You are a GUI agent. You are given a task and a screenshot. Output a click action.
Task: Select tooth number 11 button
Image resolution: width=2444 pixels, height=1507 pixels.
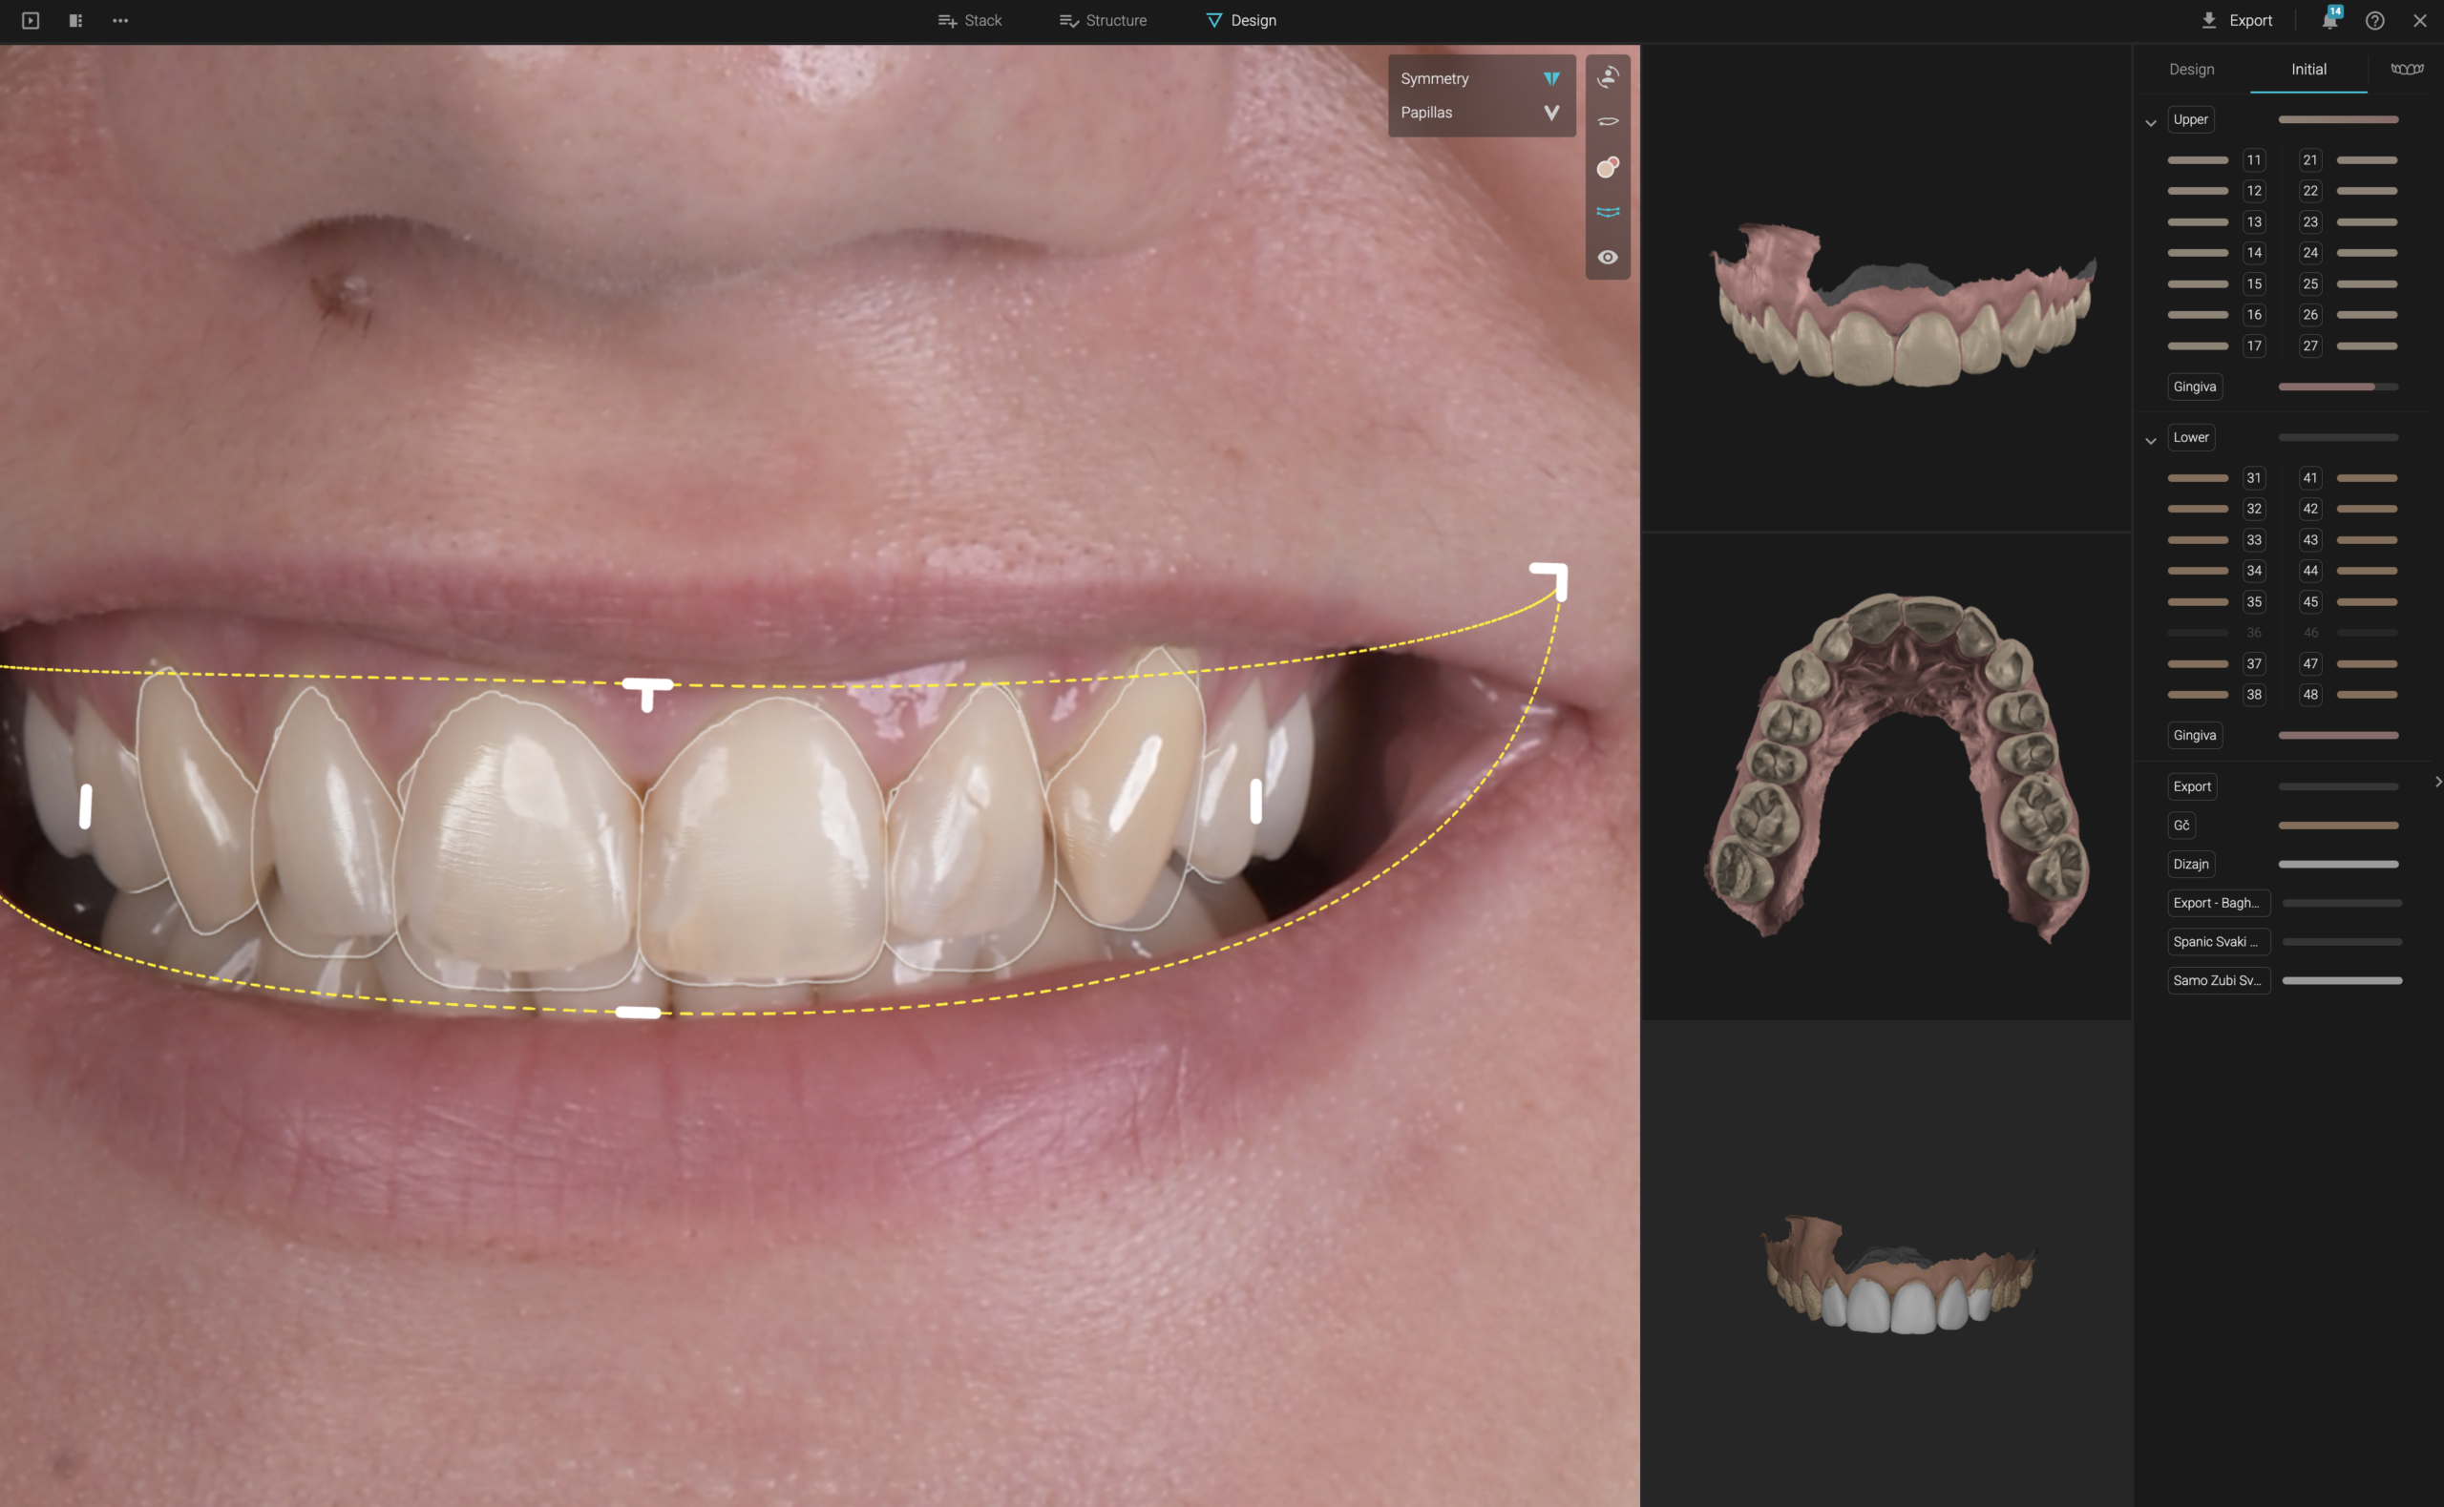[2253, 159]
